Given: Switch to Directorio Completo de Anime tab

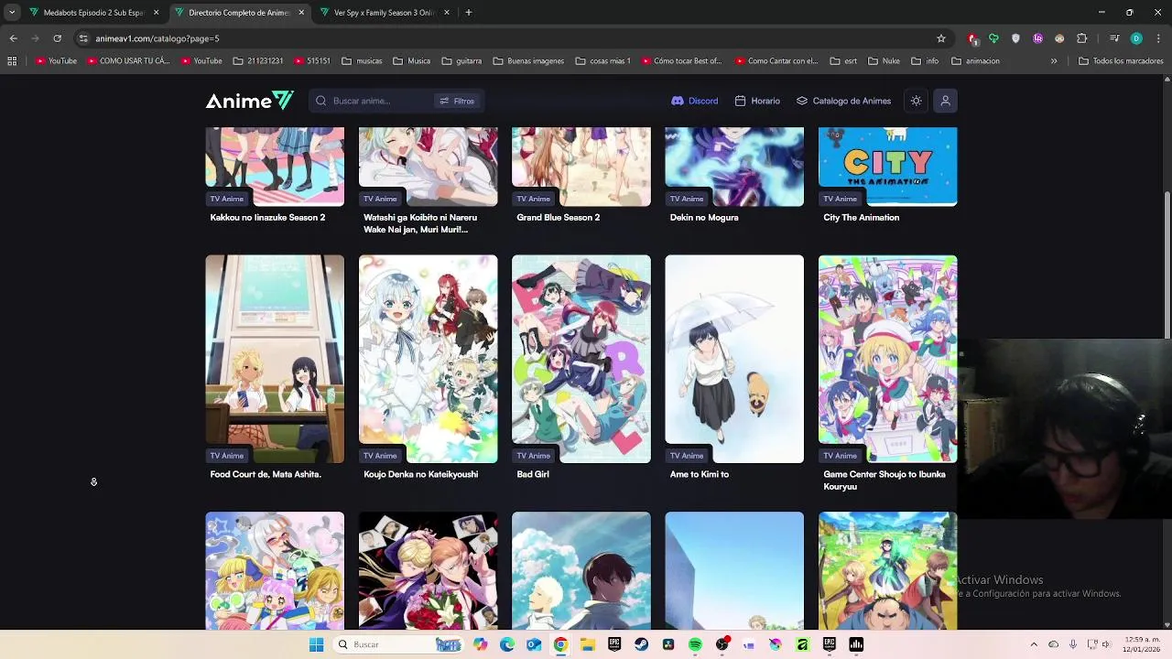Looking at the screenshot, I should point(239,13).
